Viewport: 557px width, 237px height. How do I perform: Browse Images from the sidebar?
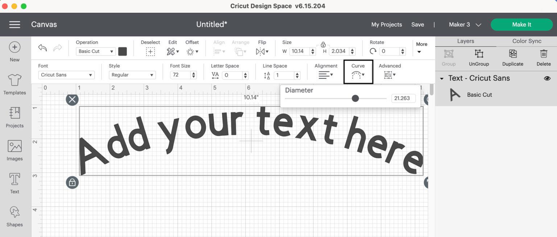(14, 150)
